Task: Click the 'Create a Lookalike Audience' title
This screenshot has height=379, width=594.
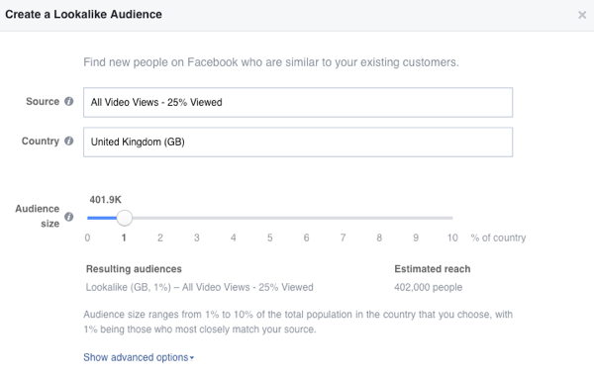Action: (83, 15)
